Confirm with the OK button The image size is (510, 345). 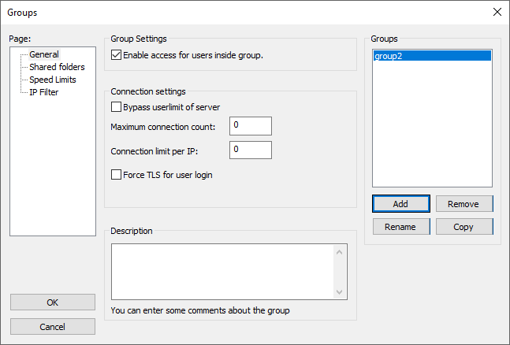pyautogui.click(x=53, y=302)
